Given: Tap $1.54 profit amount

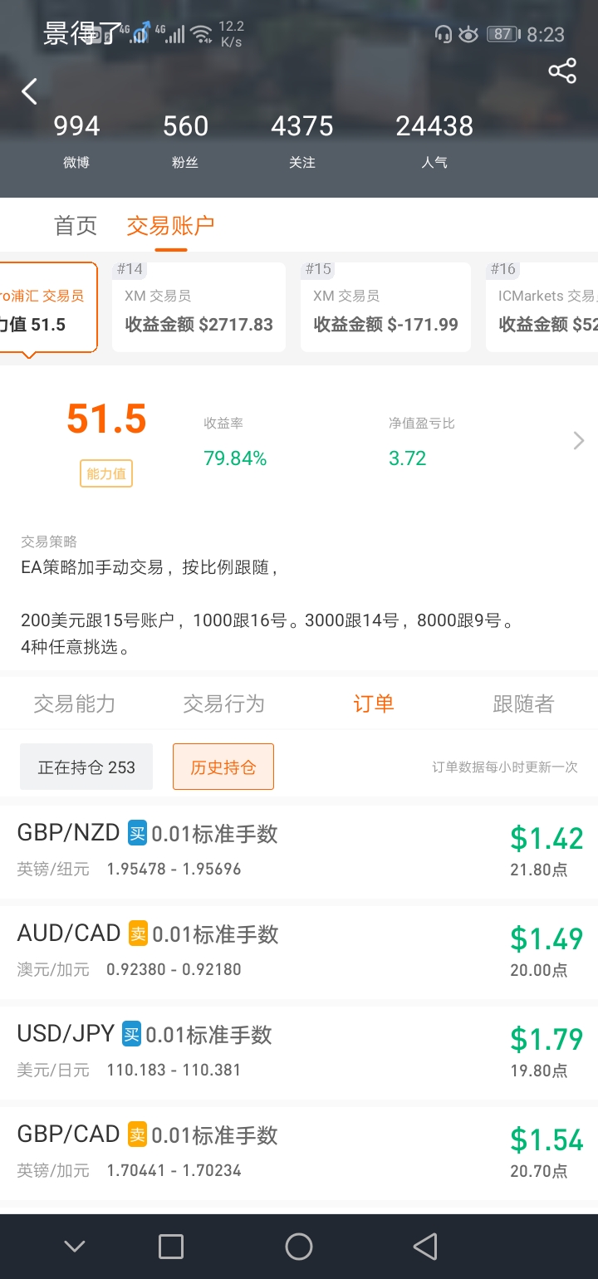Looking at the screenshot, I should [547, 1139].
